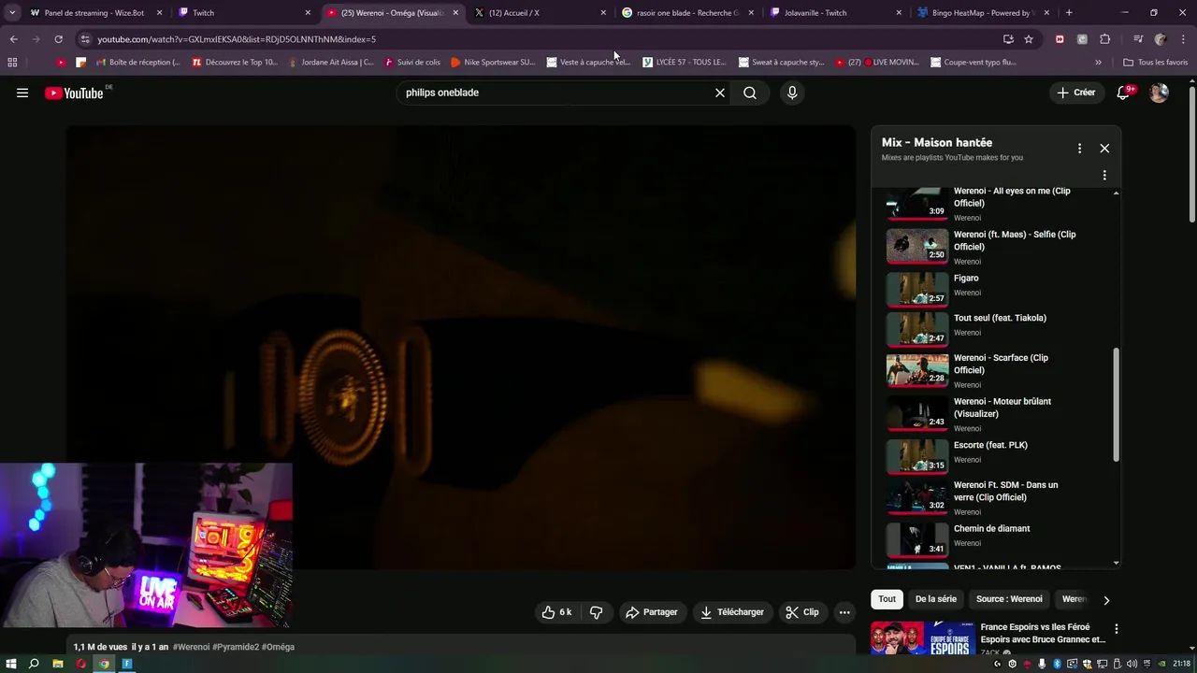Open the Boîte de réception bookmark
The width and height of the screenshot is (1197, 673).
[x=138, y=63]
